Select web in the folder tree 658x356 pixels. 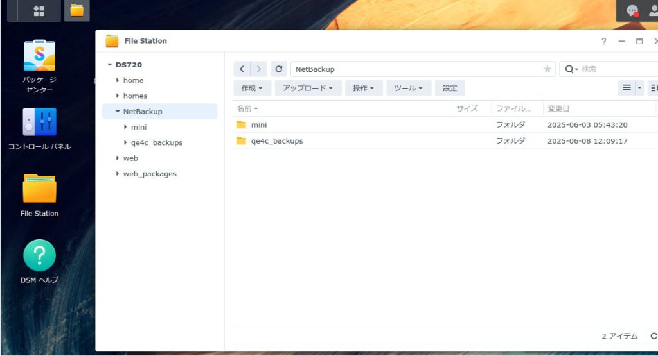(x=130, y=158)
